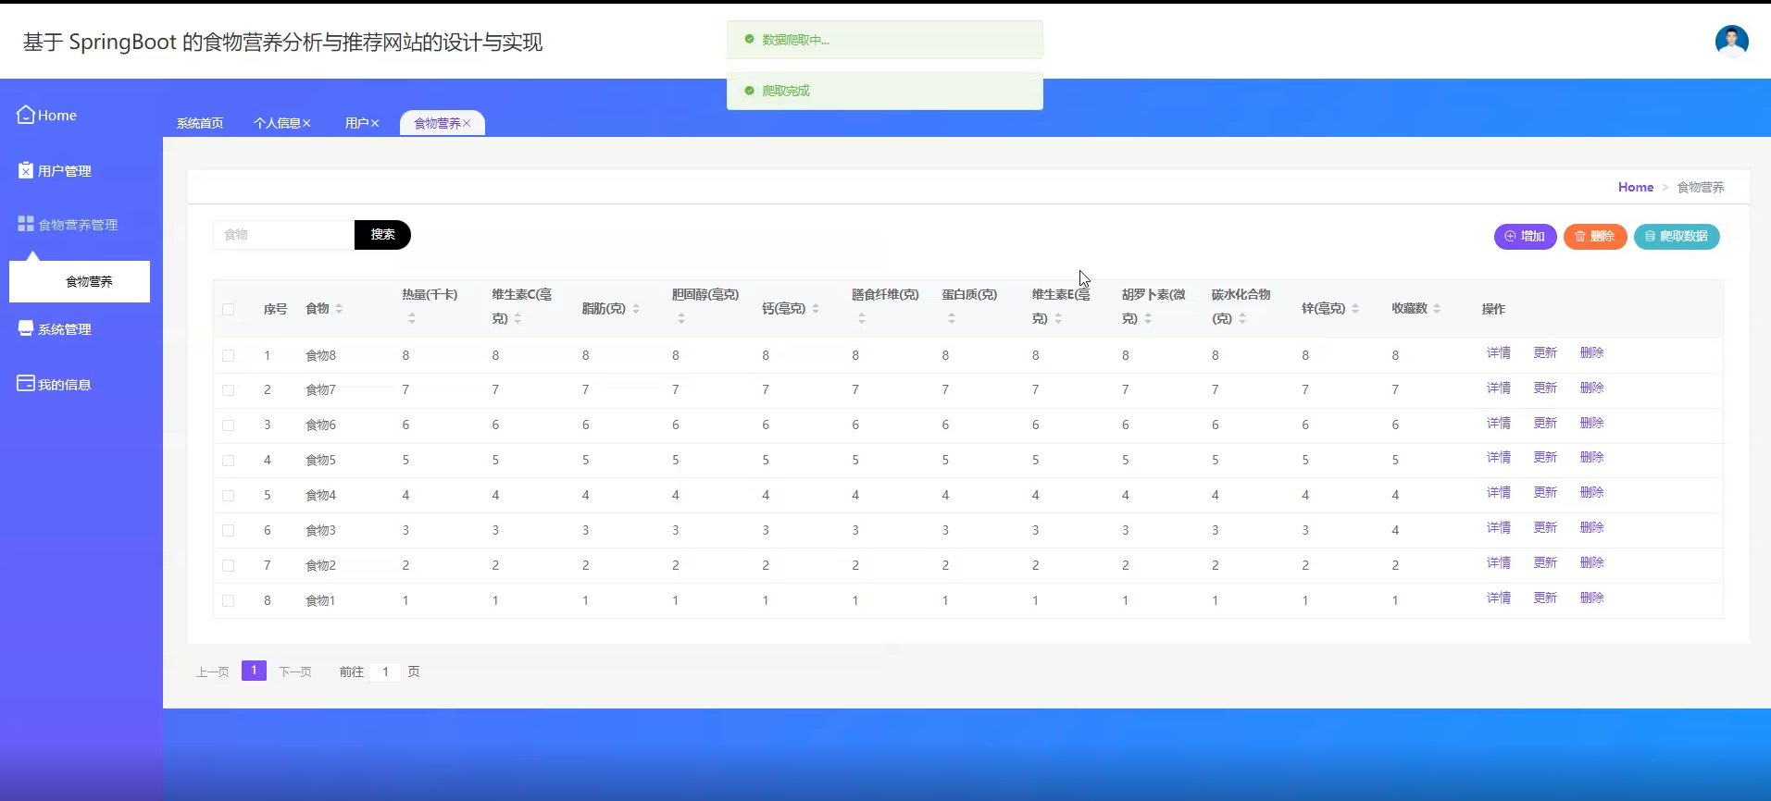This screenshot has width=1771, height=801.
Task: Sort by 胆固醇(毫克) column
Action: coord(681,318)
